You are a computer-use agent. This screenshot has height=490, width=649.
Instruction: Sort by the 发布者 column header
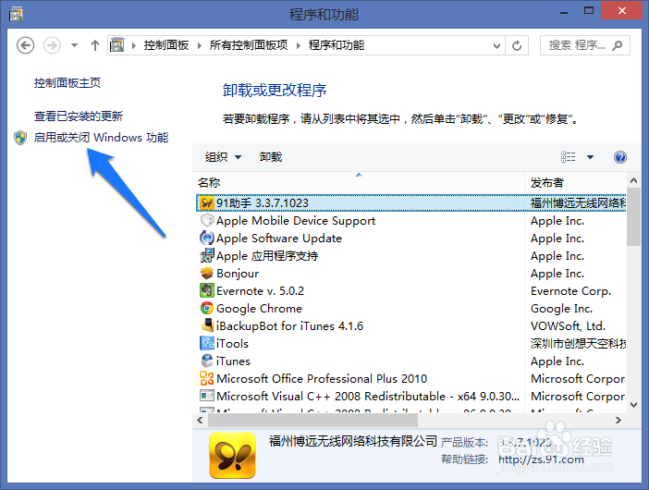[x=576, y=182]
